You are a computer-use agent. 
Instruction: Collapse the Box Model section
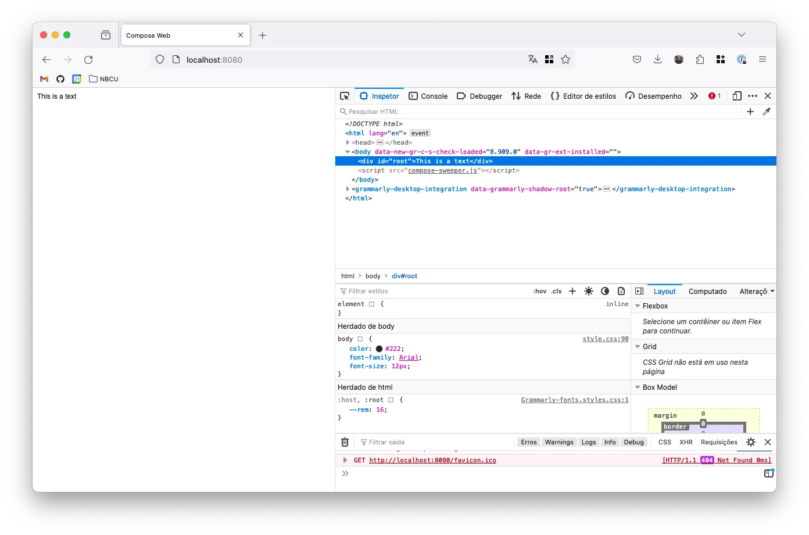[638, 387]
